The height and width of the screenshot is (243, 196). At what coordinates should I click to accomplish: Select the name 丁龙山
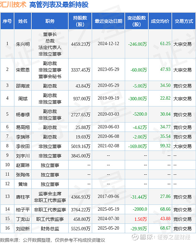(x=23, y=219)
